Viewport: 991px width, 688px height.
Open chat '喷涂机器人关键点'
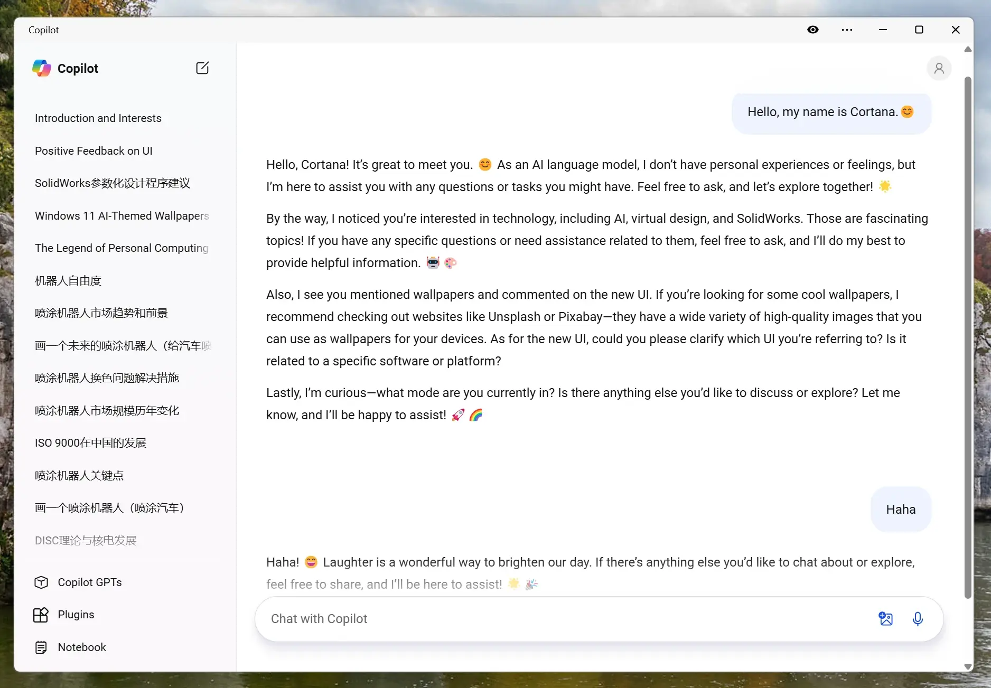pos(79,476)
